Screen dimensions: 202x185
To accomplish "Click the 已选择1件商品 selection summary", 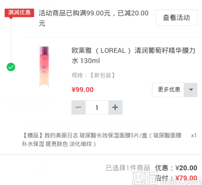I will pyautogui.click(x=128, y=168).
